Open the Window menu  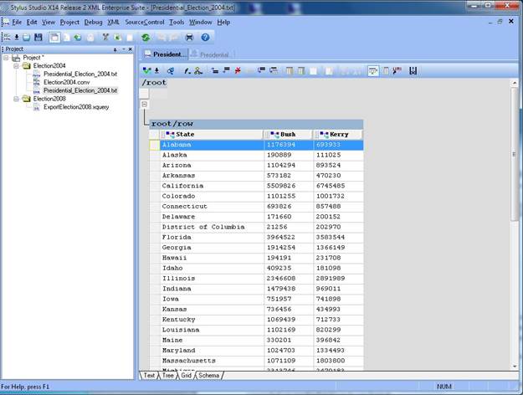click(x=201, y=22)
